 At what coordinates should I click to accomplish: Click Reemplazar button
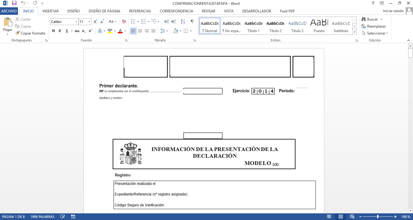374,26
